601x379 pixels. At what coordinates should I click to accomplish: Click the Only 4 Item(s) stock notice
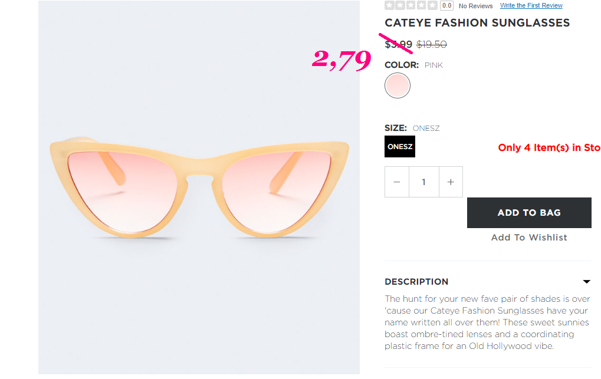(549, 147)
